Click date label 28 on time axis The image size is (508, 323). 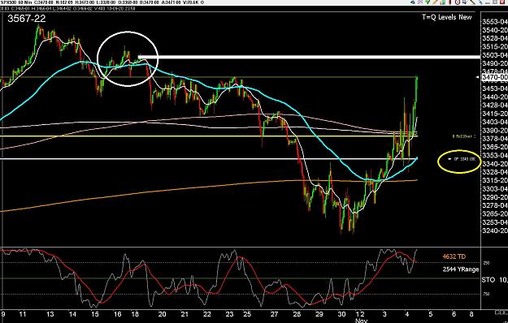[x=297, y=314]
